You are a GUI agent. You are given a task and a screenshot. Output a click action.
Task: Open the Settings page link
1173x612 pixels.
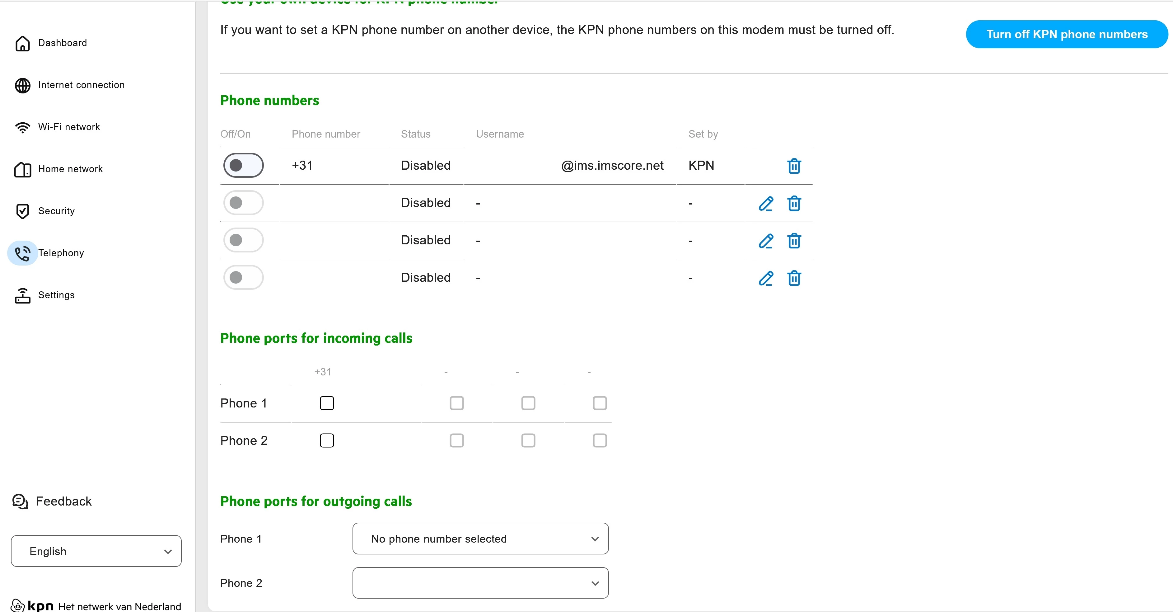tap(56, 295)
